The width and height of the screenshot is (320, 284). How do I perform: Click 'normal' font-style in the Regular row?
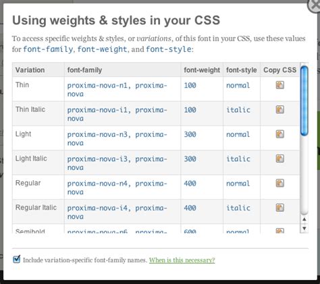[x=238, y=183]
